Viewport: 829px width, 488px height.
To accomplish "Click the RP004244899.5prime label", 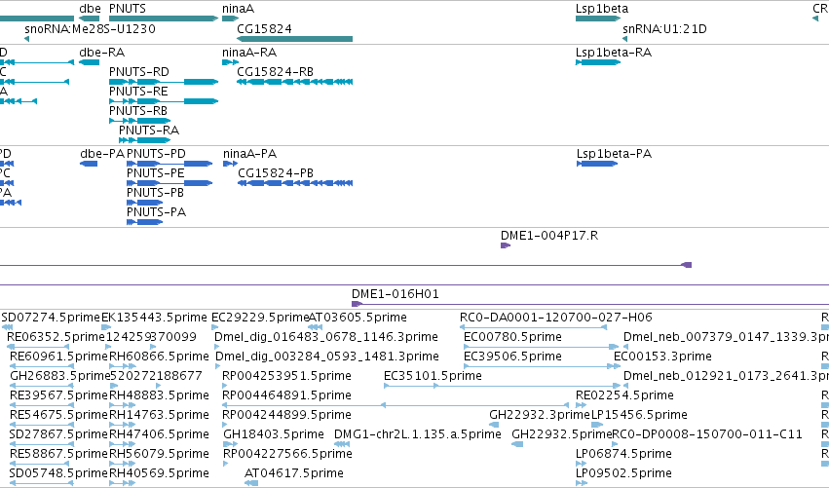I will point(286,415).
